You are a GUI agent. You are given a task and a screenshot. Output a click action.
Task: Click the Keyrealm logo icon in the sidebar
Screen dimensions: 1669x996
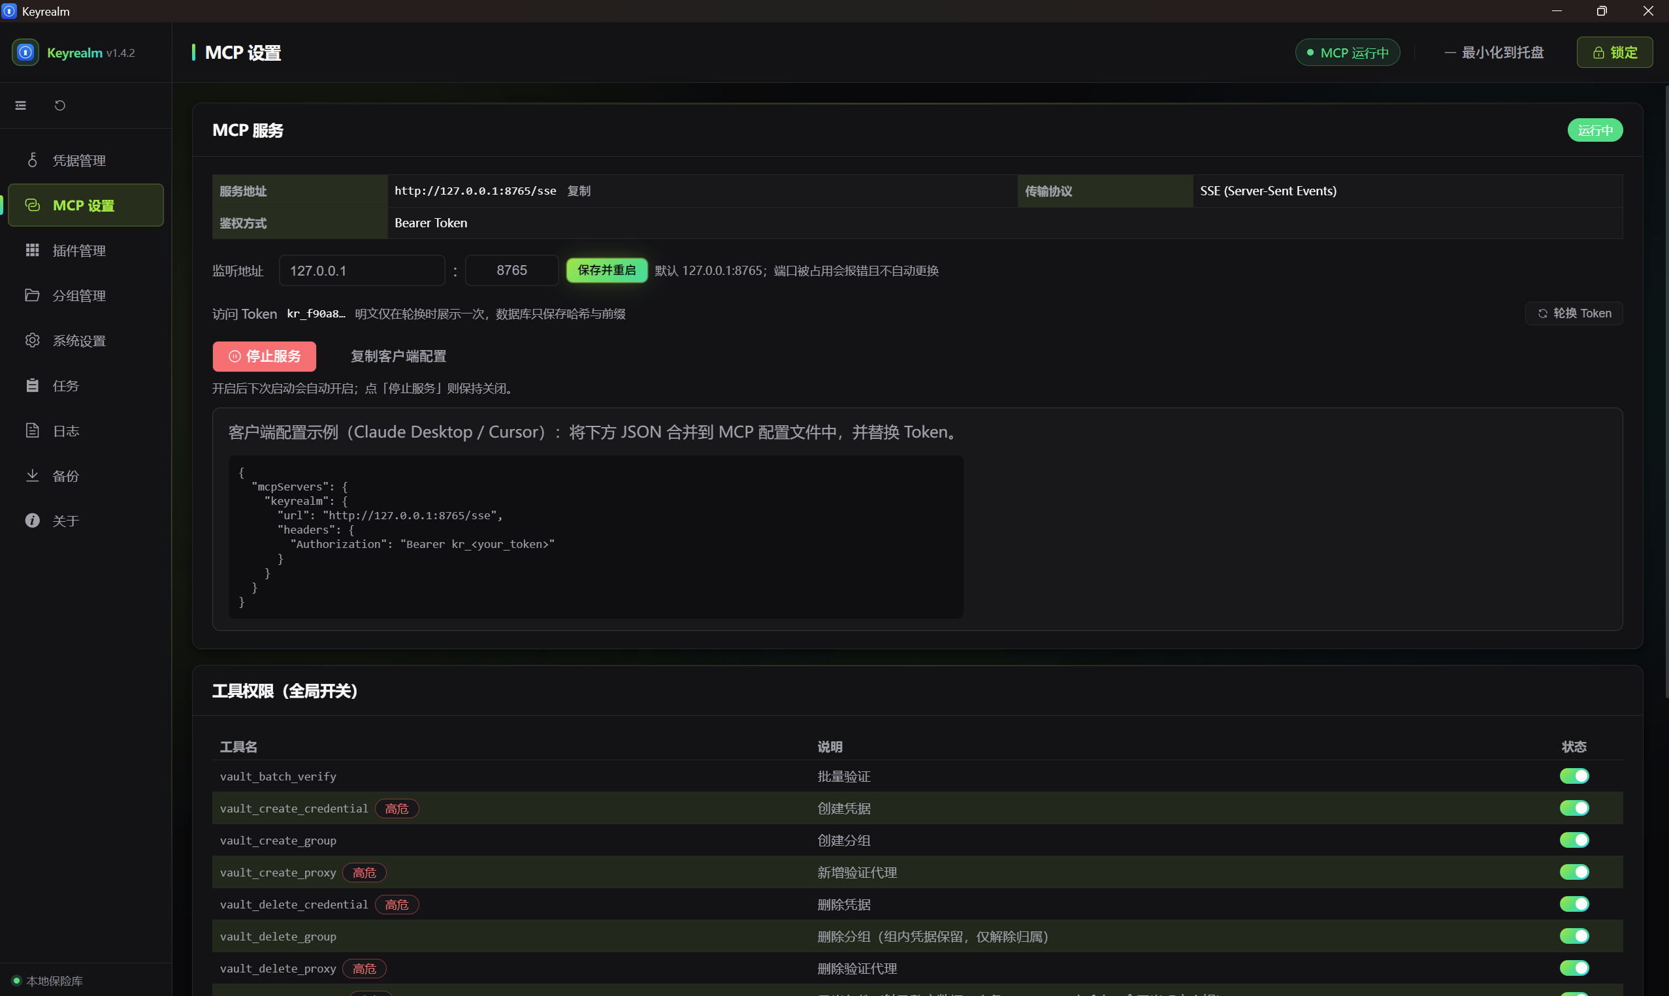pyautogui.click(x=25, y=52)
